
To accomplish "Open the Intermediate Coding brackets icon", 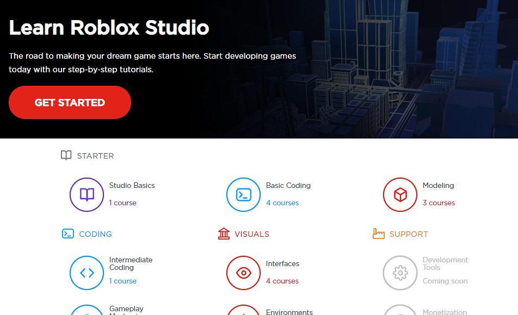I will pyautogui.click(x=87, y=273).
